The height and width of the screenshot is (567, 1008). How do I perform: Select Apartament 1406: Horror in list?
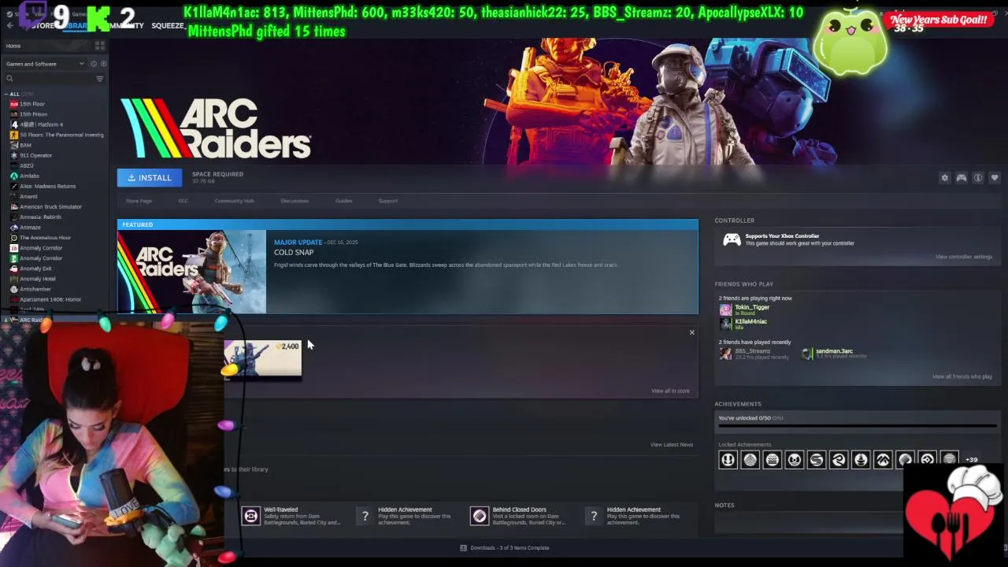pos(50,299)
